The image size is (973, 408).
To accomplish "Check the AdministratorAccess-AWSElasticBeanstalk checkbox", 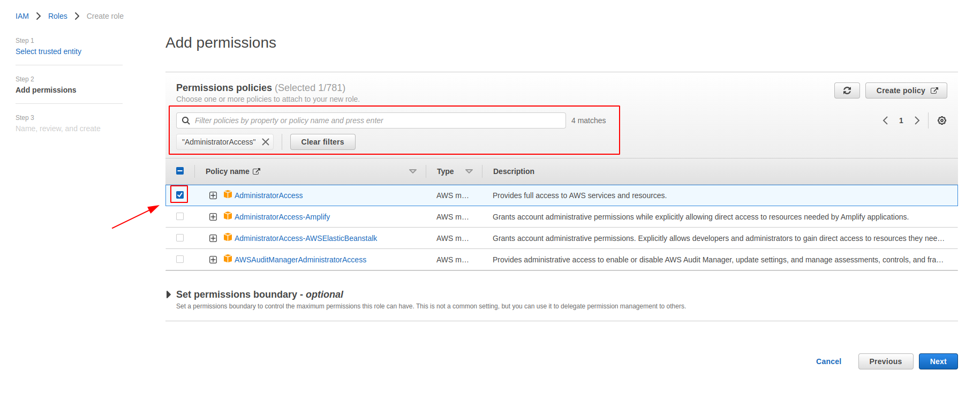I will pyautogui.click(x=180, y=238).
